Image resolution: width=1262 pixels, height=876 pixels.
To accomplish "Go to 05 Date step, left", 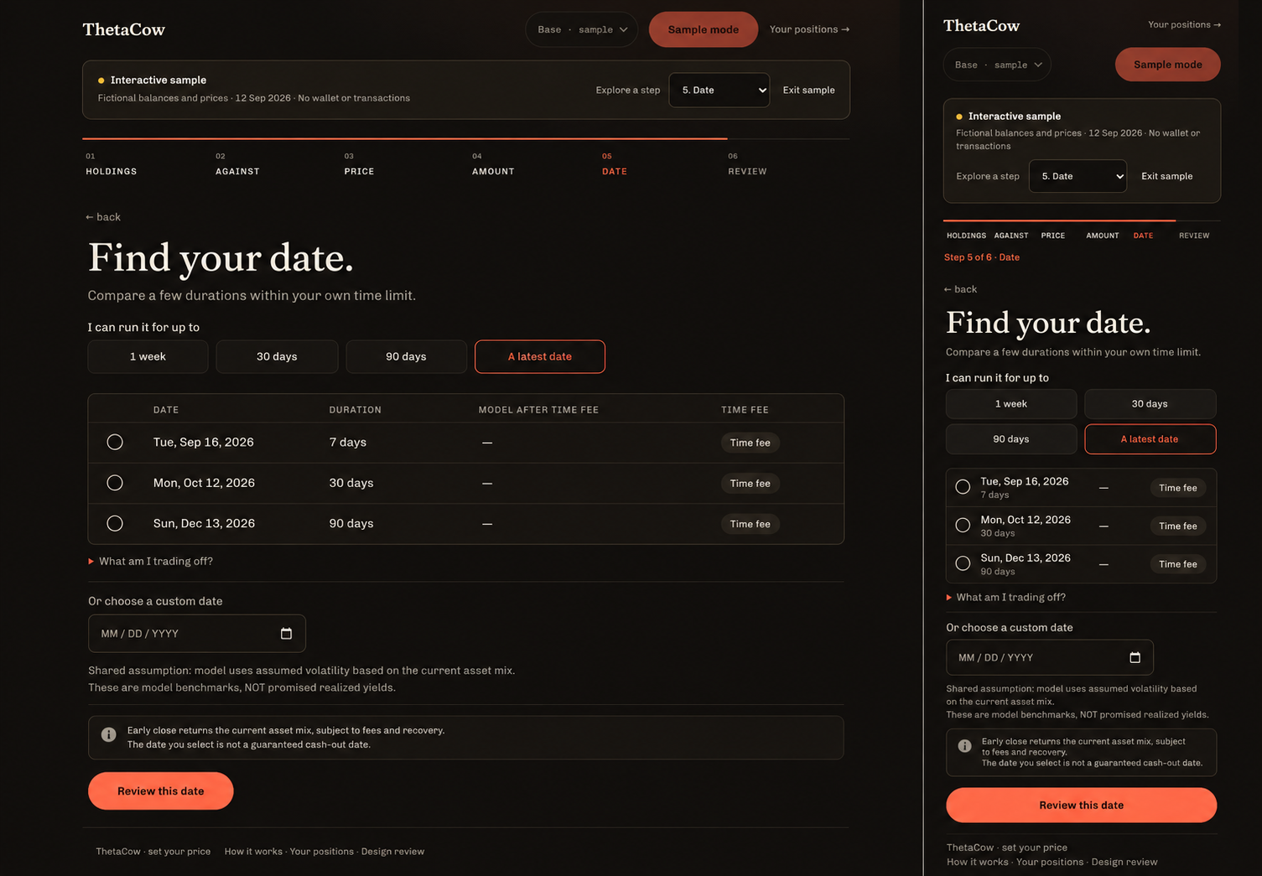I will [x=615, y=164].
